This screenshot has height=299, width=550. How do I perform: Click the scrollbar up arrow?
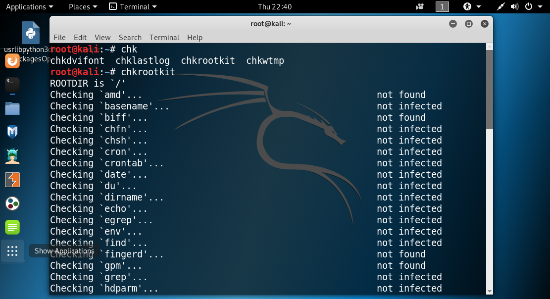[x=490, y=47]
